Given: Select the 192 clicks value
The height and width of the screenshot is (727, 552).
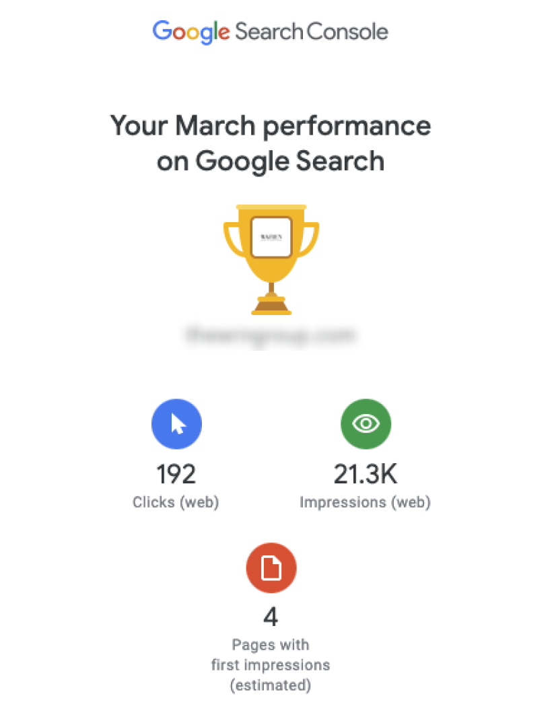Looking at the screenshot, I should tap(176, 475).
